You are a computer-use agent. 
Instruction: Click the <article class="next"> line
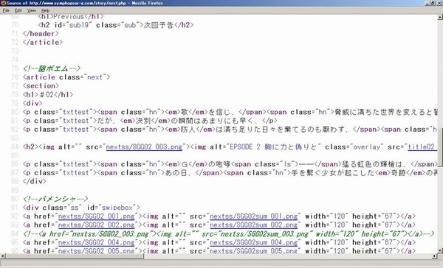click(x=66, y=77)
